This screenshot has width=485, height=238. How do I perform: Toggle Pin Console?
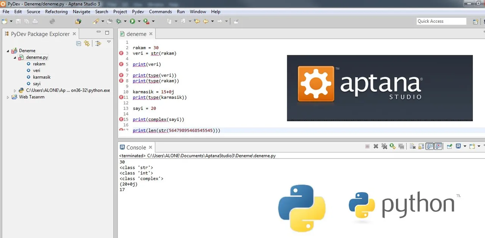coord(450,146)
